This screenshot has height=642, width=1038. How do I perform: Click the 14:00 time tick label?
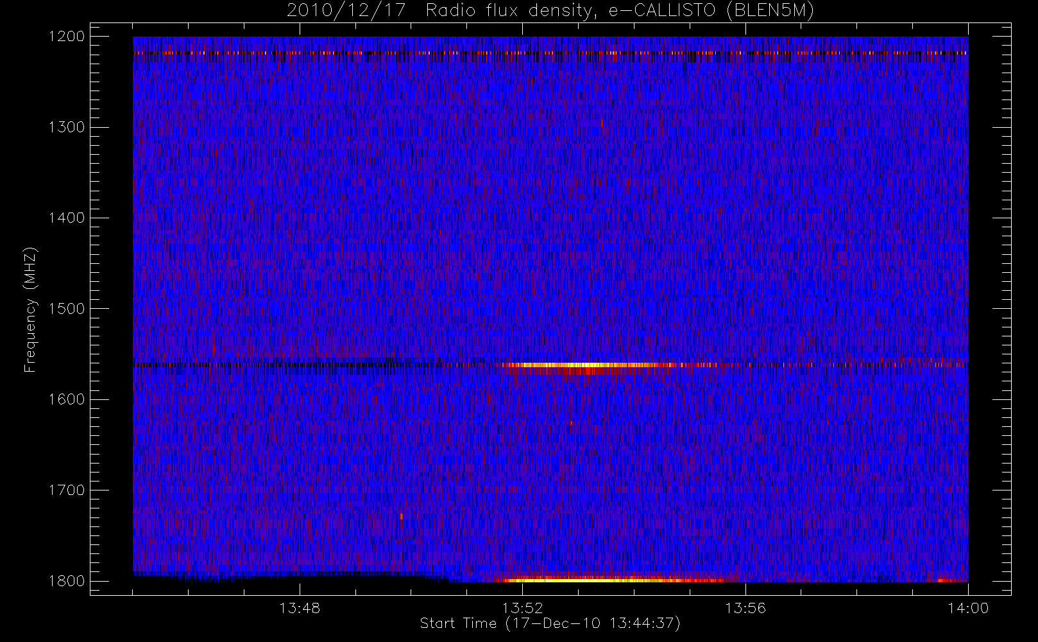pyautogui.click(x=968, y=608)
